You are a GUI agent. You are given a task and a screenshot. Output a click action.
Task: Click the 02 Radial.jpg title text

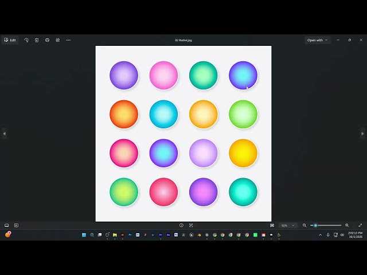[183, 40]
